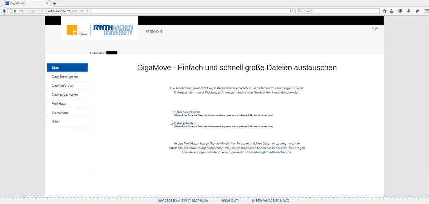Screen dimensions: 429x204
Task: Click the 'Eingeloggt als' label
Action: click(98, 53)
